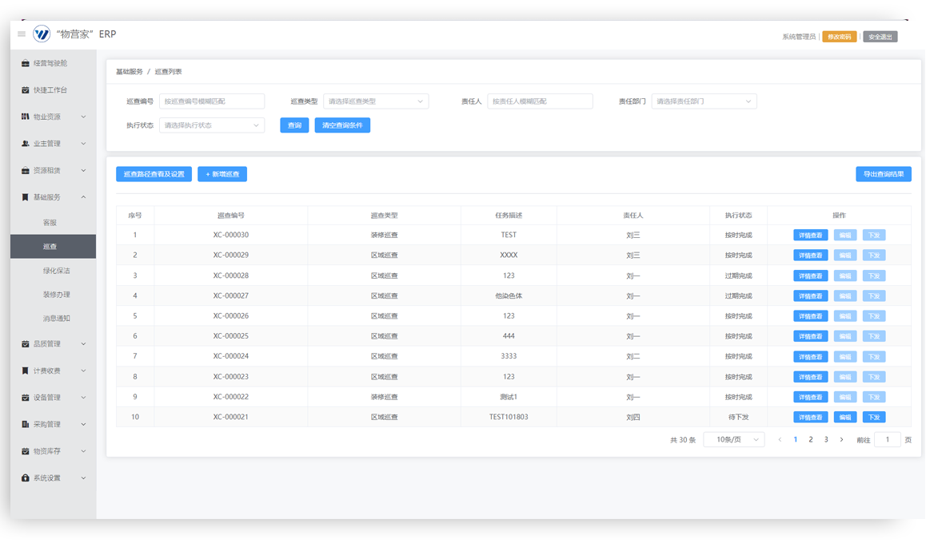The width and height of the screenshot is (934, 543).
Task: Select 装修办理 in the sidebar submenu
Action: (x=56, y=295)
